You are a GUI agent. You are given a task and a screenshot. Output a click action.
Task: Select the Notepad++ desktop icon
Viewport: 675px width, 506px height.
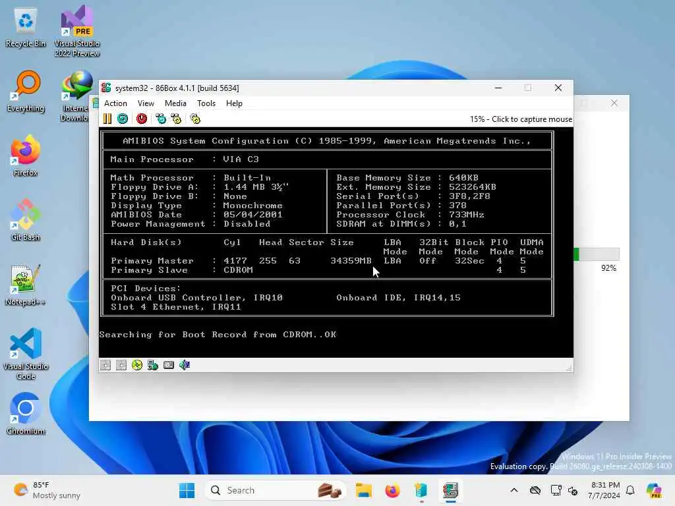pos(26,285)
